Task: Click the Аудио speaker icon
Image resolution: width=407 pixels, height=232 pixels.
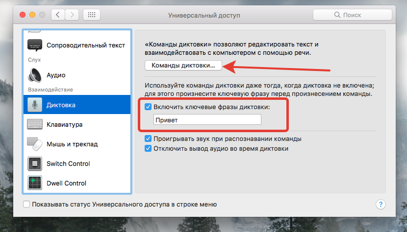Action: point(35,75)
